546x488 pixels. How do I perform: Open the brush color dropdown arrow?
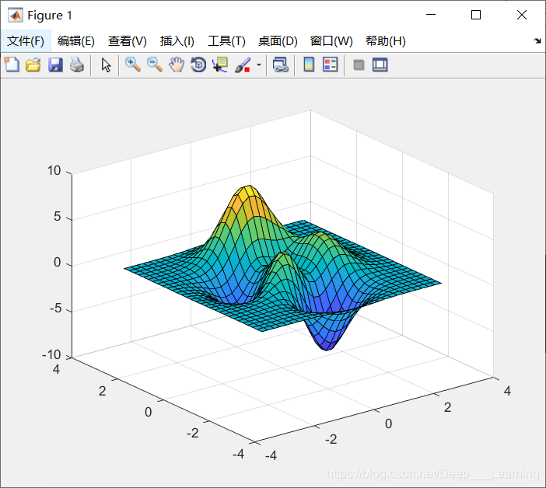tap(259, 64)
